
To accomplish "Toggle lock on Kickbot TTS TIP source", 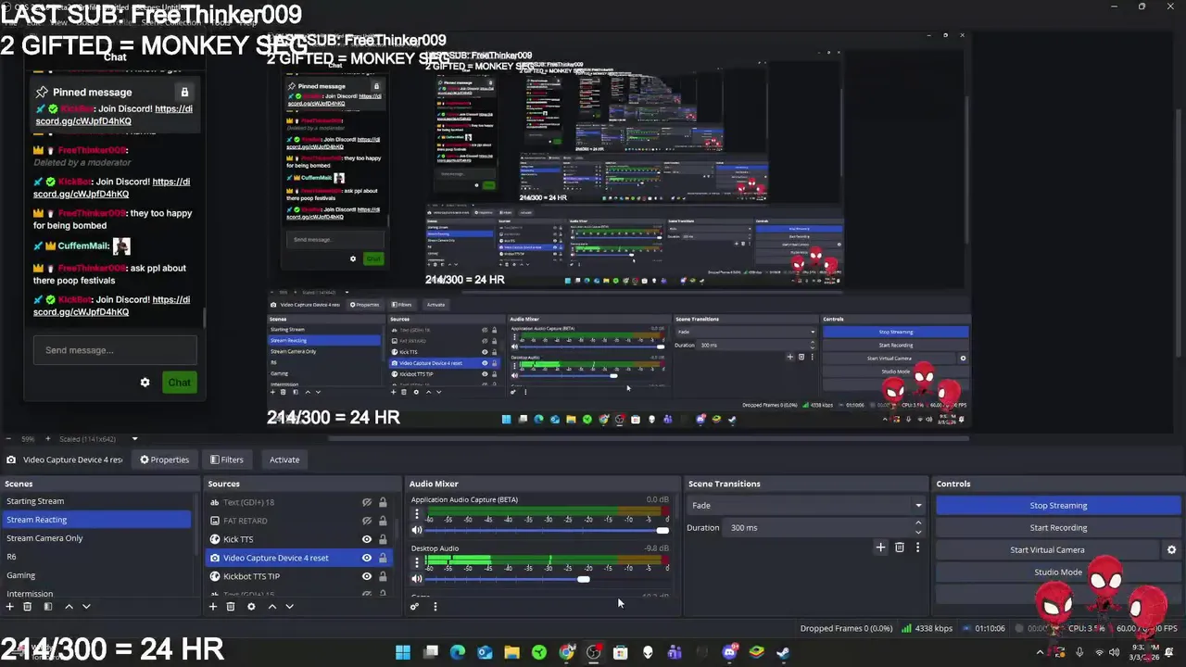I will (x=383, y=576).
